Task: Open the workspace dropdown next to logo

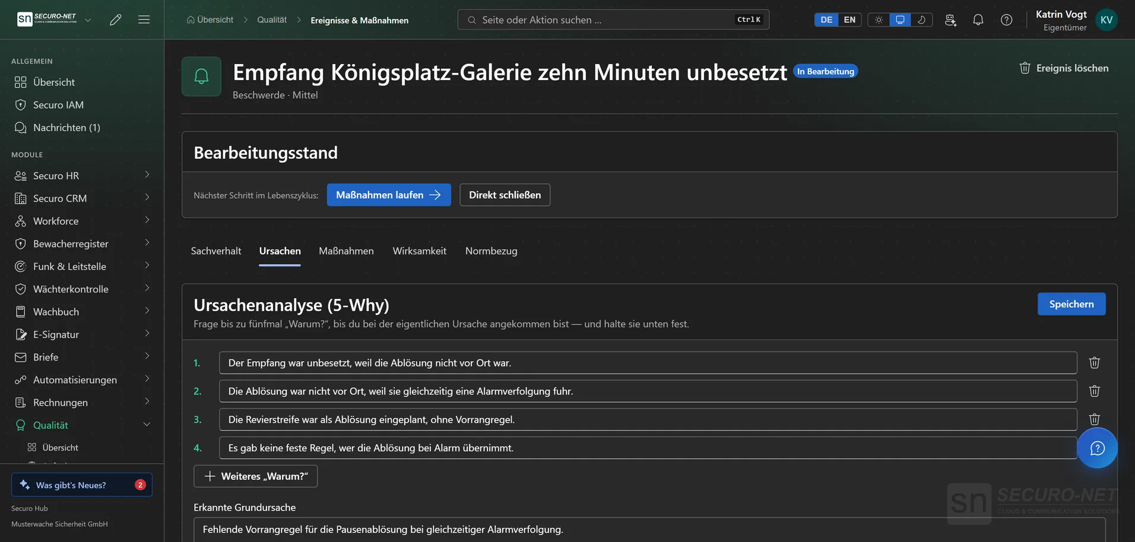Action: tap(88, 20)
